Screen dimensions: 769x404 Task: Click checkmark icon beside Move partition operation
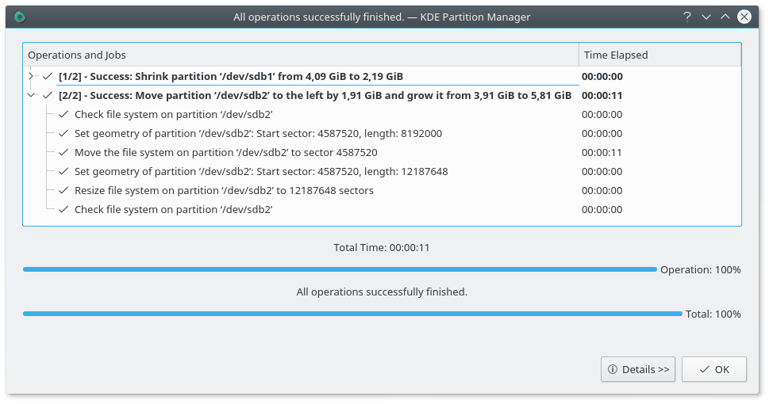[48, 96]
